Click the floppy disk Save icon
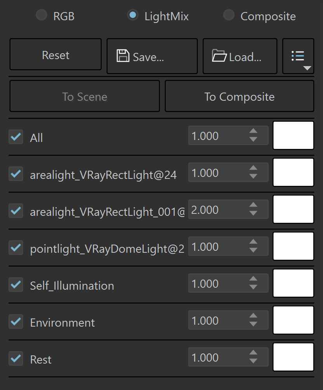 click(123, 56)
